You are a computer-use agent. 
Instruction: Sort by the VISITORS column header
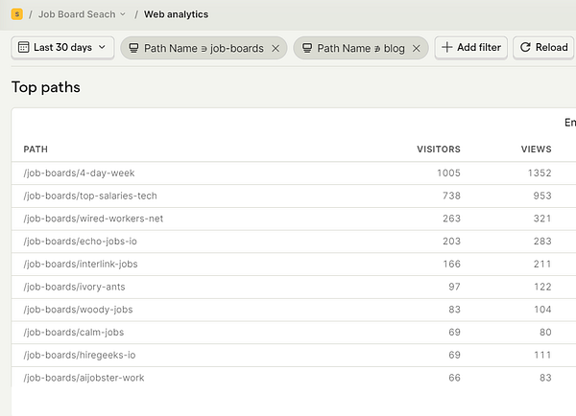pos(438,150)
